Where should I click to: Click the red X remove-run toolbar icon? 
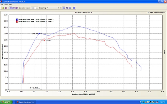coord(6,8)
